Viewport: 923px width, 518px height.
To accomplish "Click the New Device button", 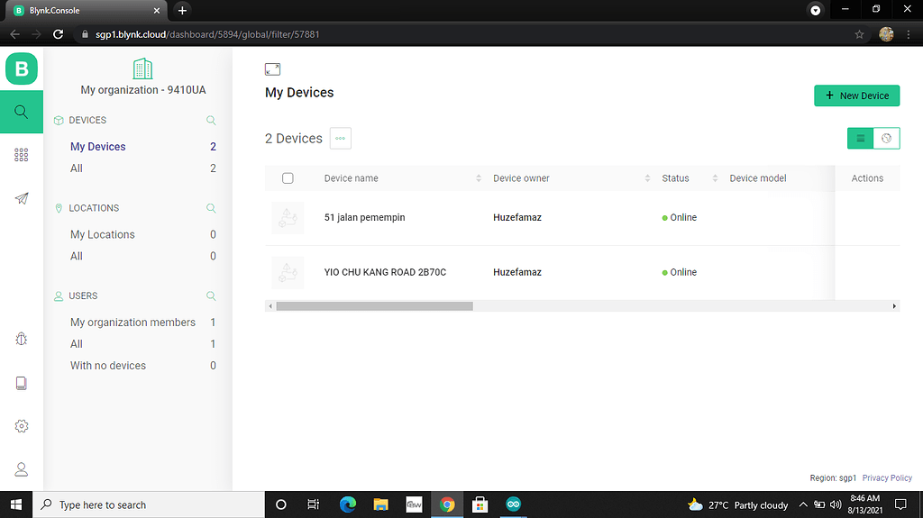I will [856, 95].
